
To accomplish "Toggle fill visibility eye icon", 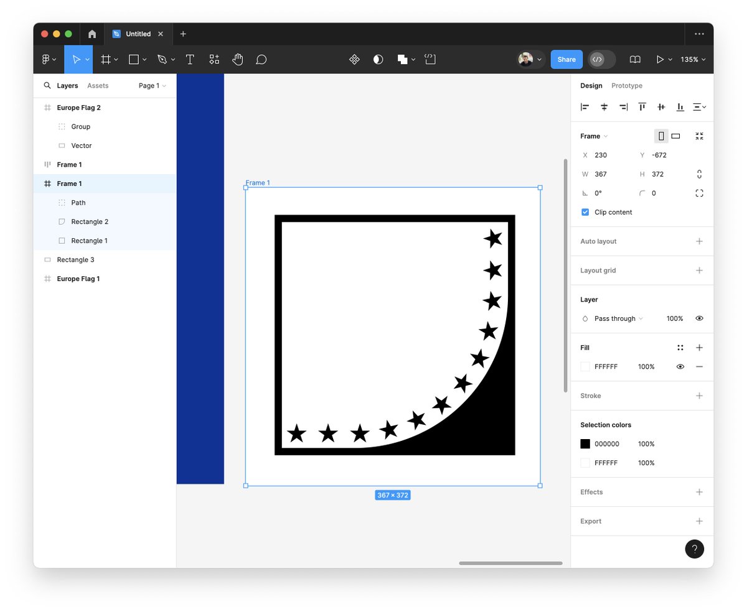I will pyautogui.click(x=680, y=367).
